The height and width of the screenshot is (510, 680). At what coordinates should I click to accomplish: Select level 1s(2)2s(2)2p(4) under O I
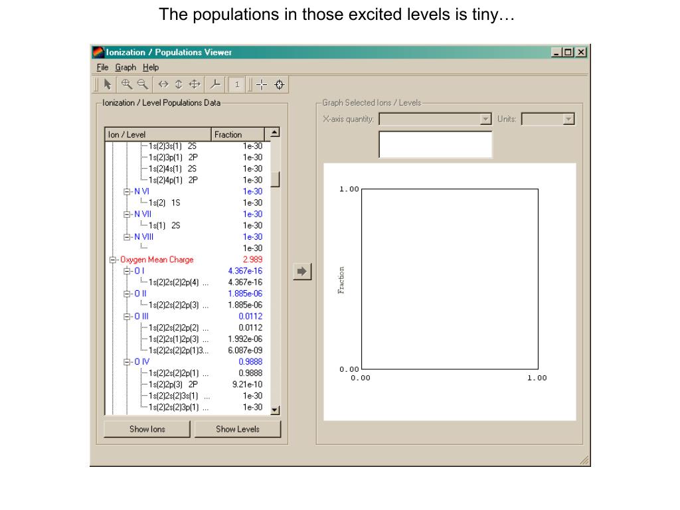pyautogui.click(x=179, y=282)
